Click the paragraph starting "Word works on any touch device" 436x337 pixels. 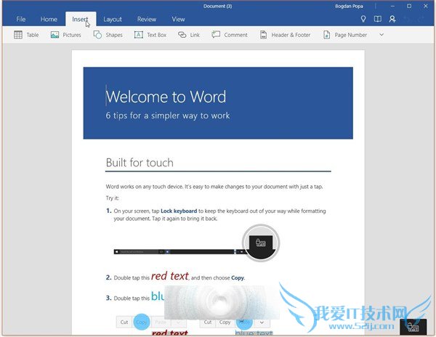coord(214,187)
